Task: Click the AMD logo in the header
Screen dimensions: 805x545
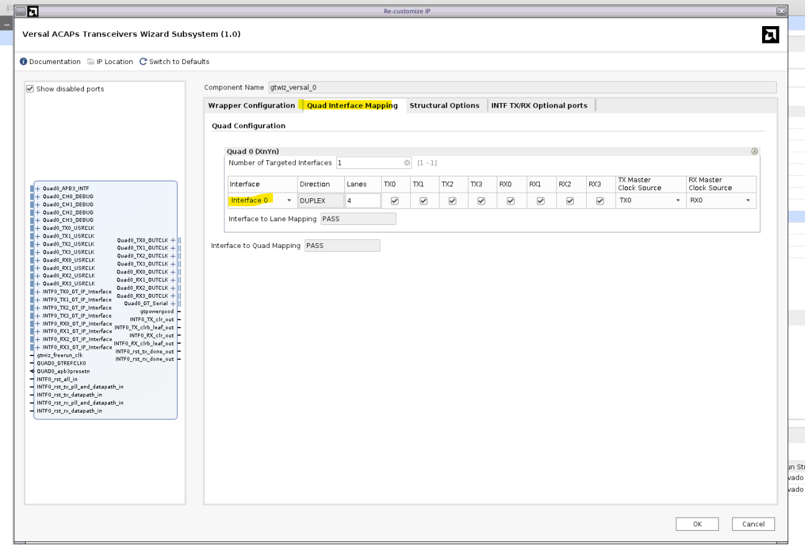Action: tap(770, 35)
